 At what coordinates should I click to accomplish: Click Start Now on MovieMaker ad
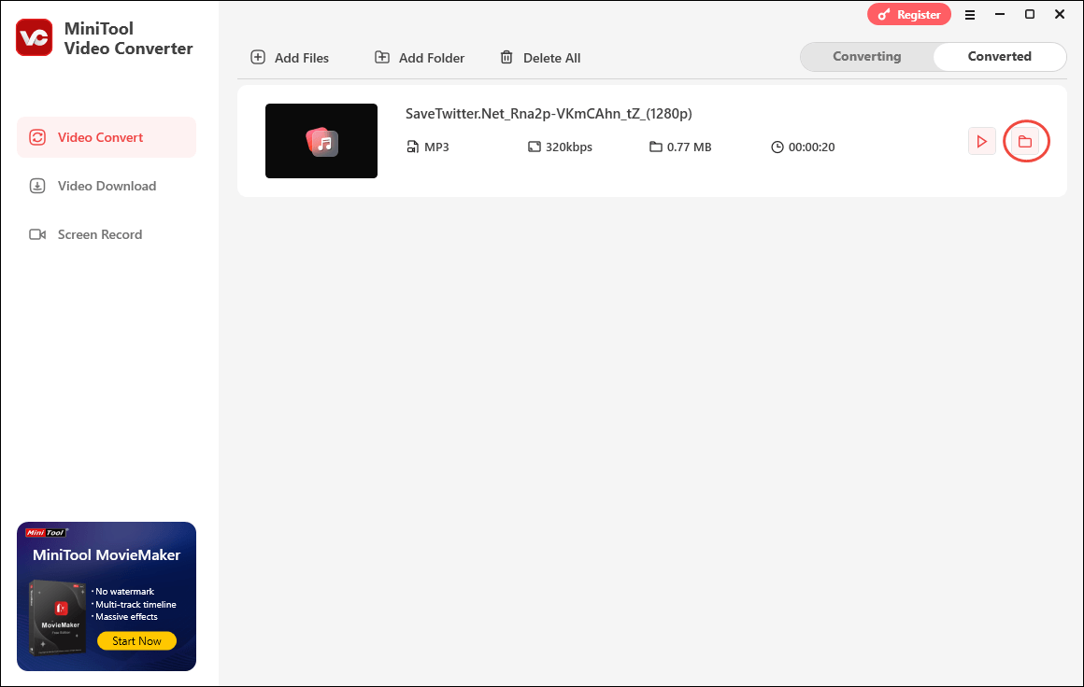click(x=136, y=640)
